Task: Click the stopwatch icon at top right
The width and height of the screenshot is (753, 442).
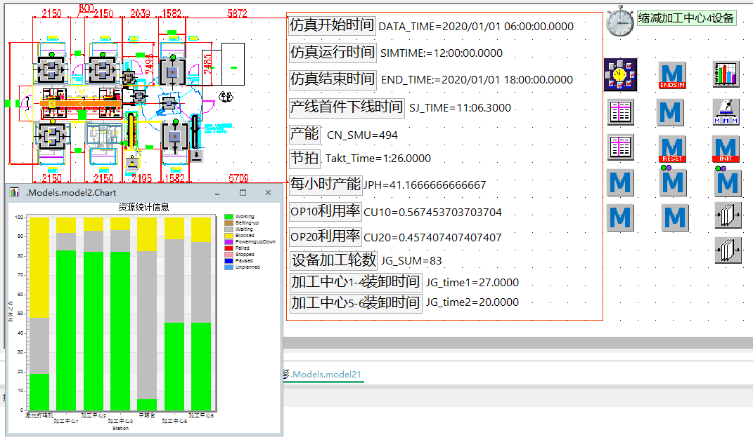Action: tap(620, 21)
